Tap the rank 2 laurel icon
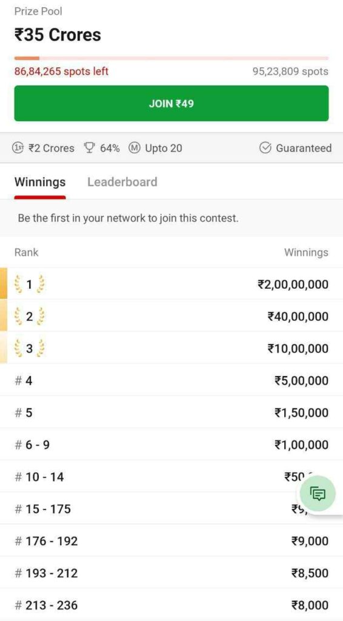 (x=29, y=317)
